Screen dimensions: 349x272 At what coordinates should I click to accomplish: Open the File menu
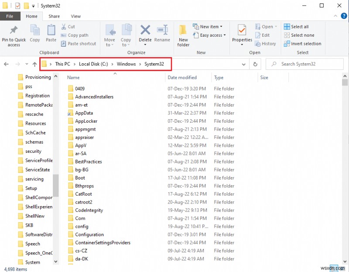10,16
